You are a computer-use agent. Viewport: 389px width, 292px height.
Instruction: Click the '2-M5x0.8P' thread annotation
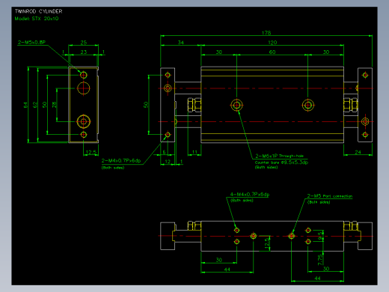tap(31, 42)
